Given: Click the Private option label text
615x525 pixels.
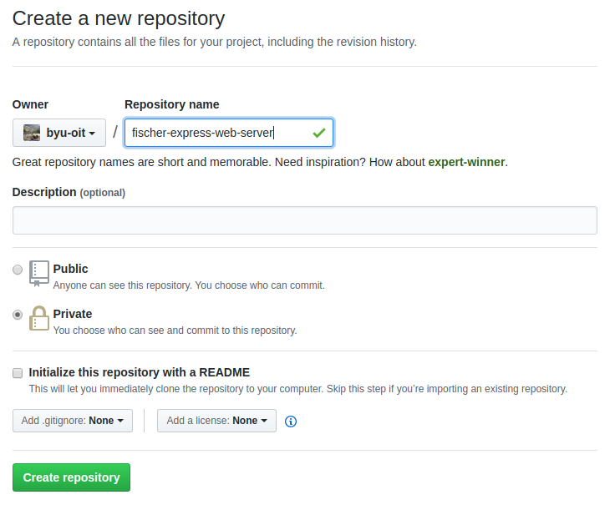Looking at the screenshot, I should coord(73,314).
